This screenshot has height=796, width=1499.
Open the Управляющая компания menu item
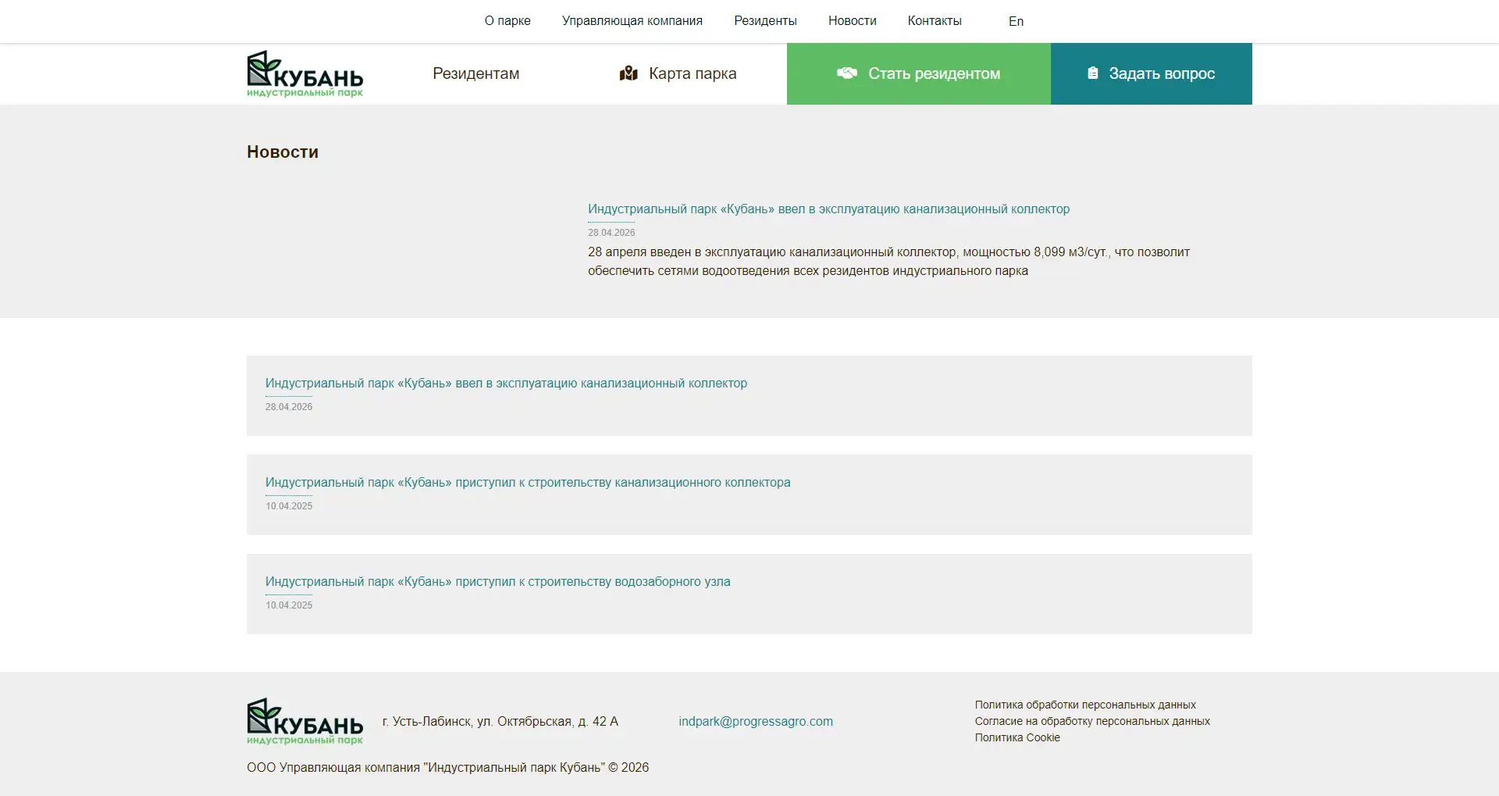(632, 21)
